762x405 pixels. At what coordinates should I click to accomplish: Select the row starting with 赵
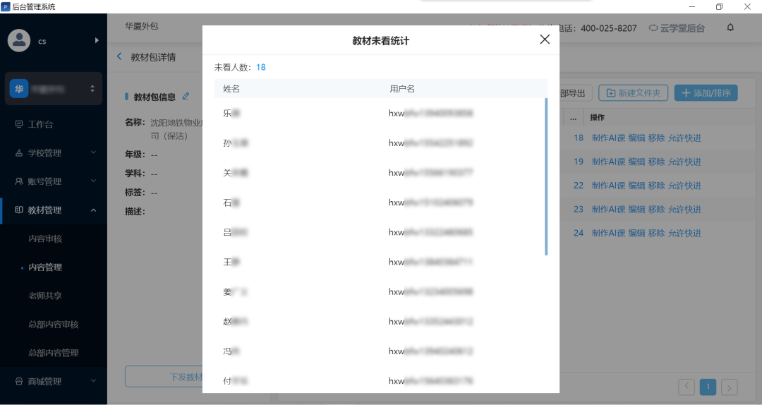[380, 321]
